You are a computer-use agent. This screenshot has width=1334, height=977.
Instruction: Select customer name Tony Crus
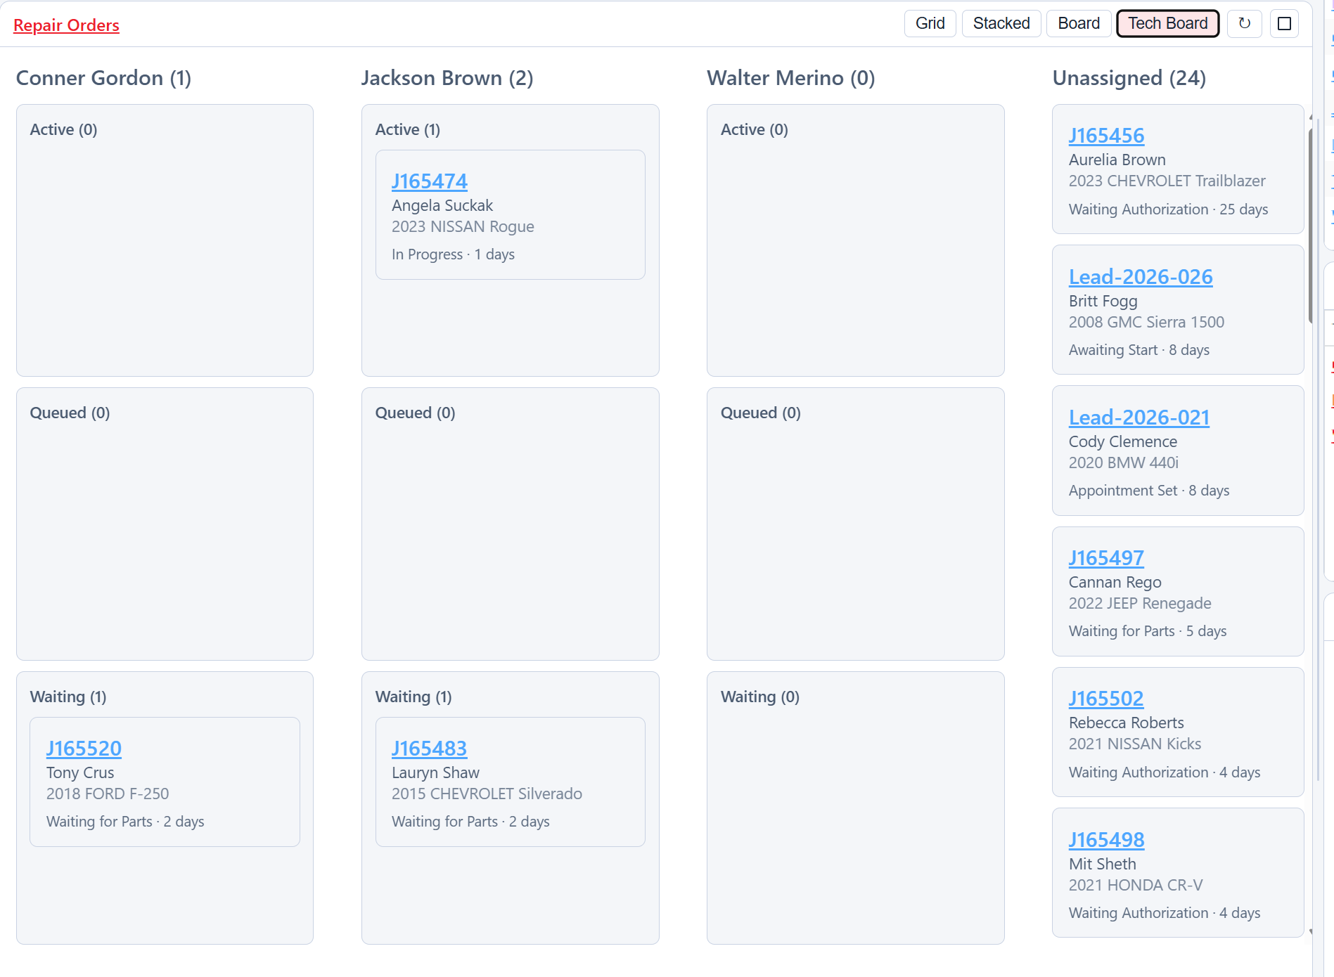pyautogui.click(x=80, y=772)
